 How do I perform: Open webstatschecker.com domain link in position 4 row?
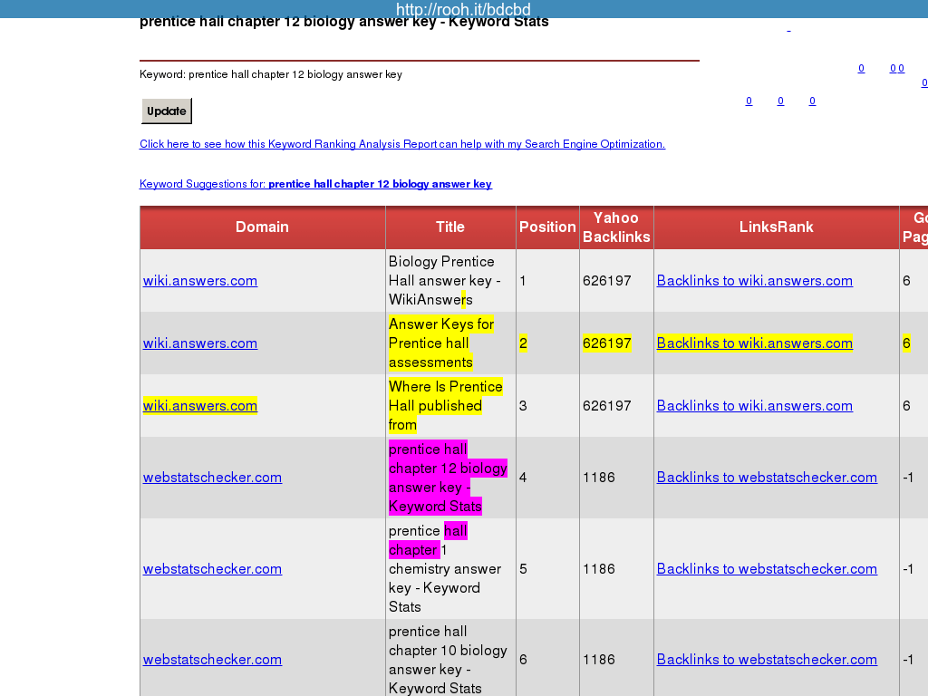(212, 478)
